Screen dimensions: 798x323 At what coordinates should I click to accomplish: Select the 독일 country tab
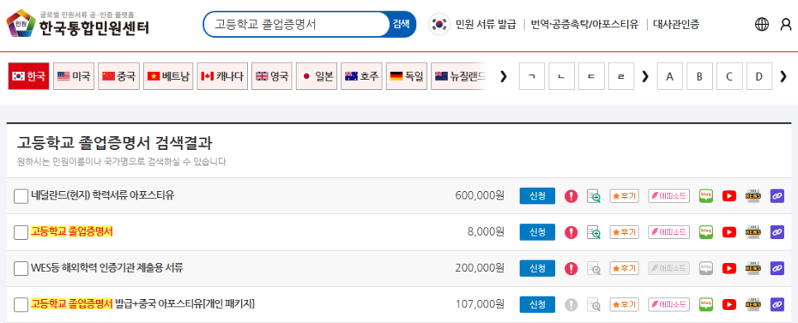click(406, 76)
